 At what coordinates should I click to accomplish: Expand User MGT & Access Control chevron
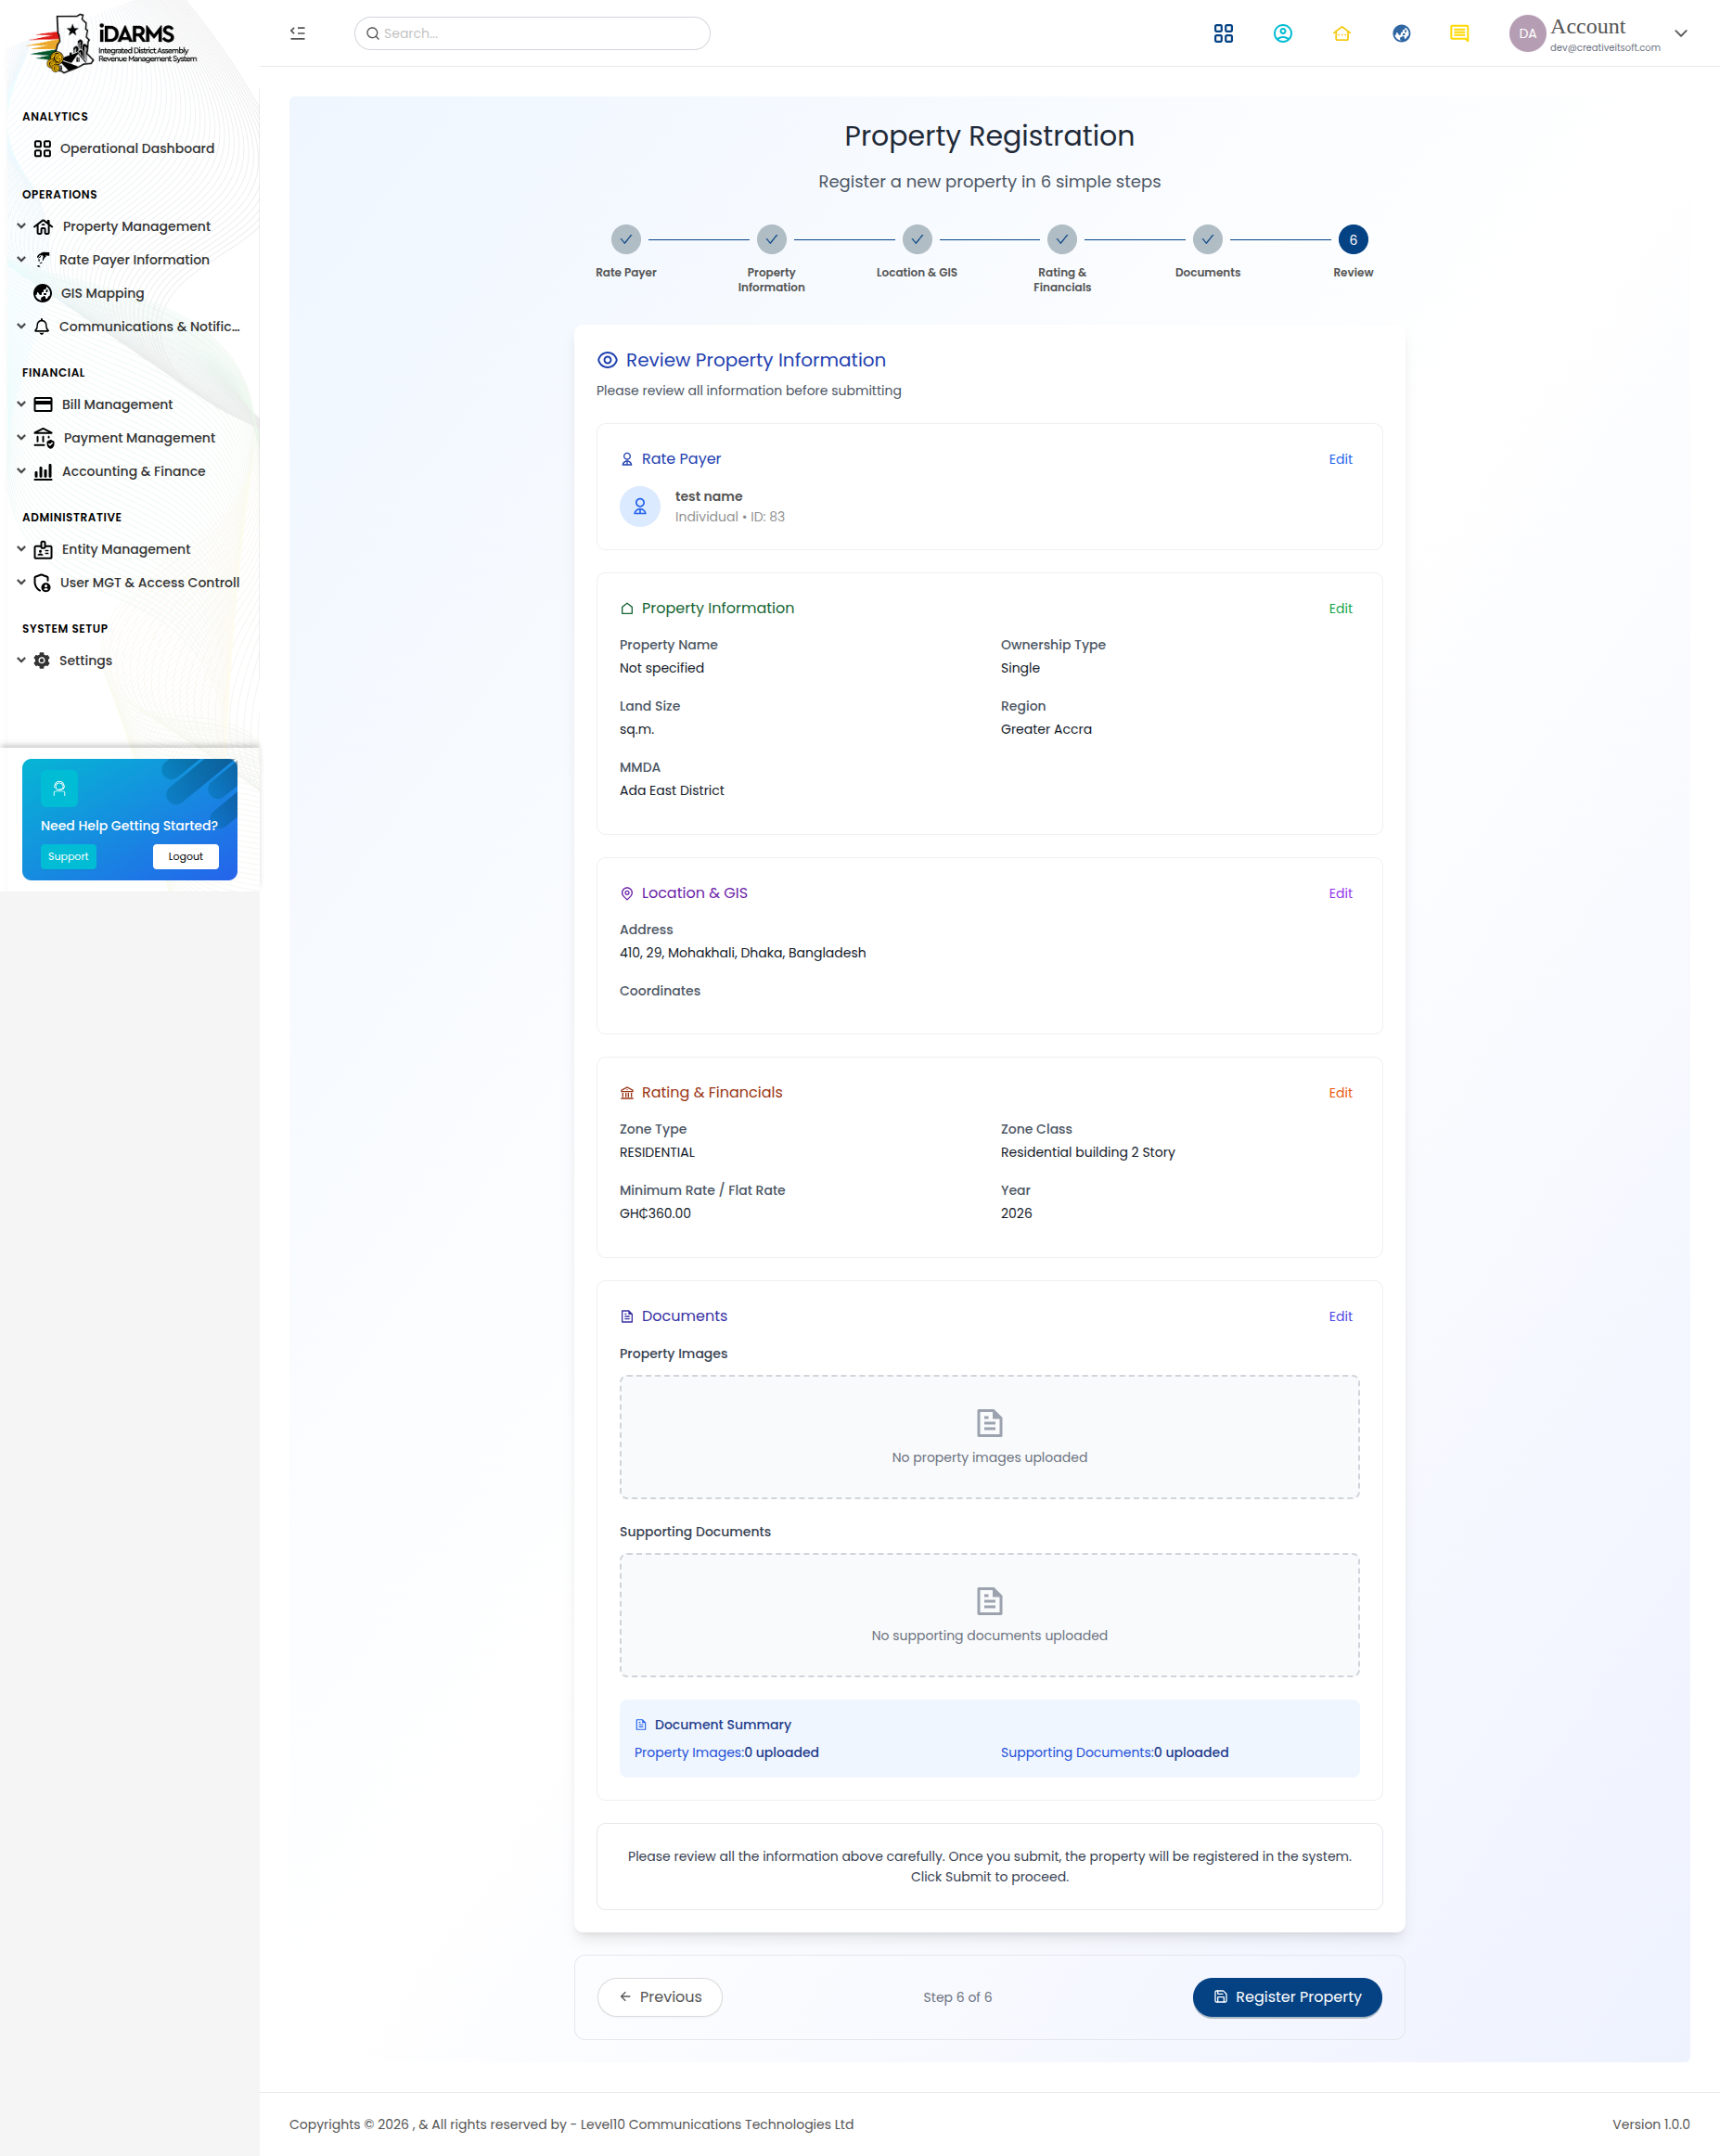(x=21, y=582)
